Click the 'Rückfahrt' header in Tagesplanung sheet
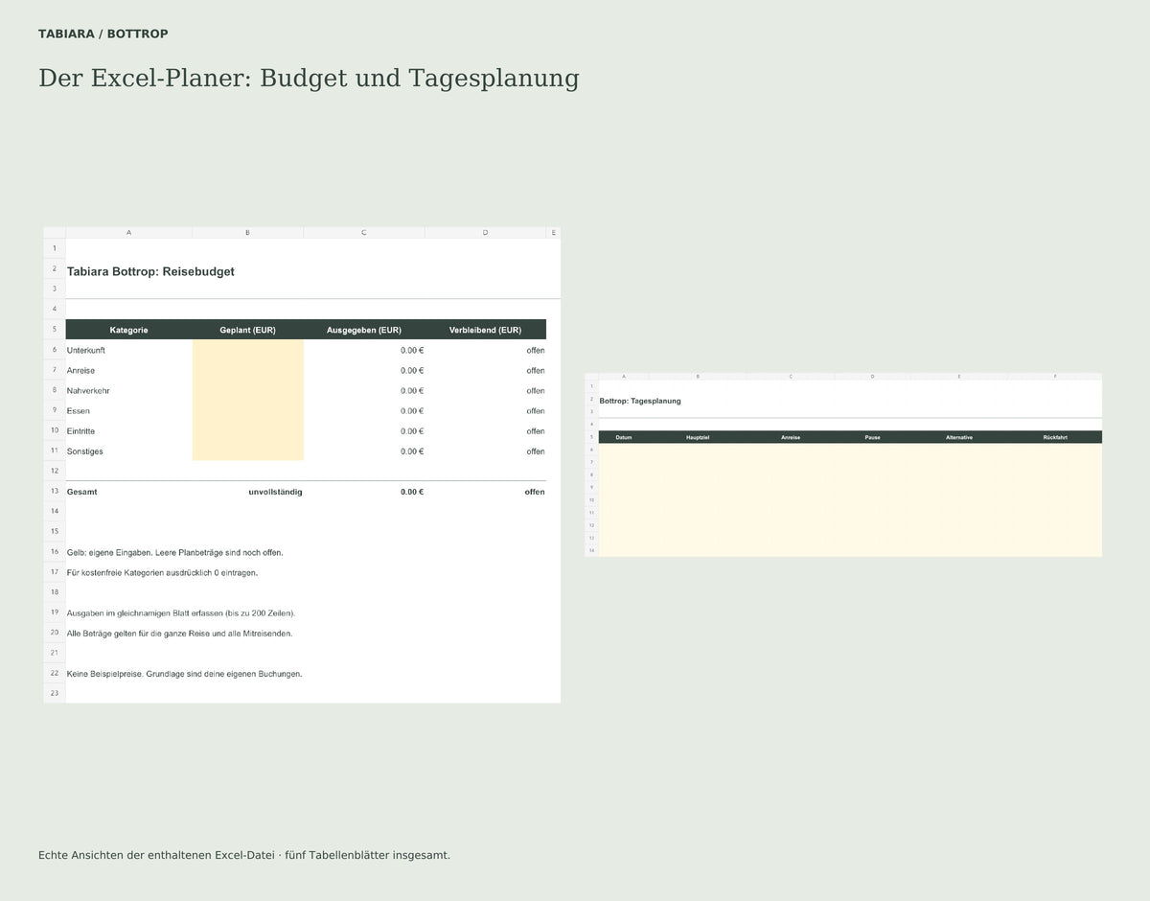This screenshot has width=1150, height=901. point(1055,437)
